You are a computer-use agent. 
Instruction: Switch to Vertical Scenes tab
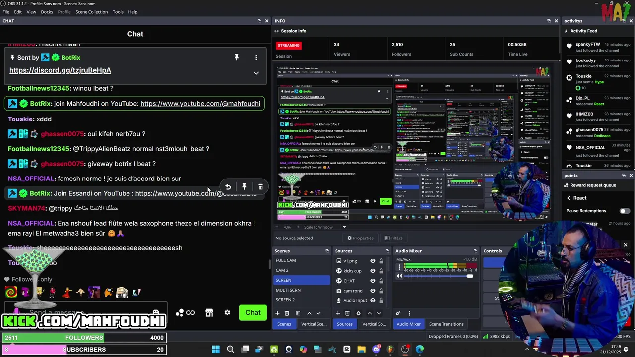(314, 324)
